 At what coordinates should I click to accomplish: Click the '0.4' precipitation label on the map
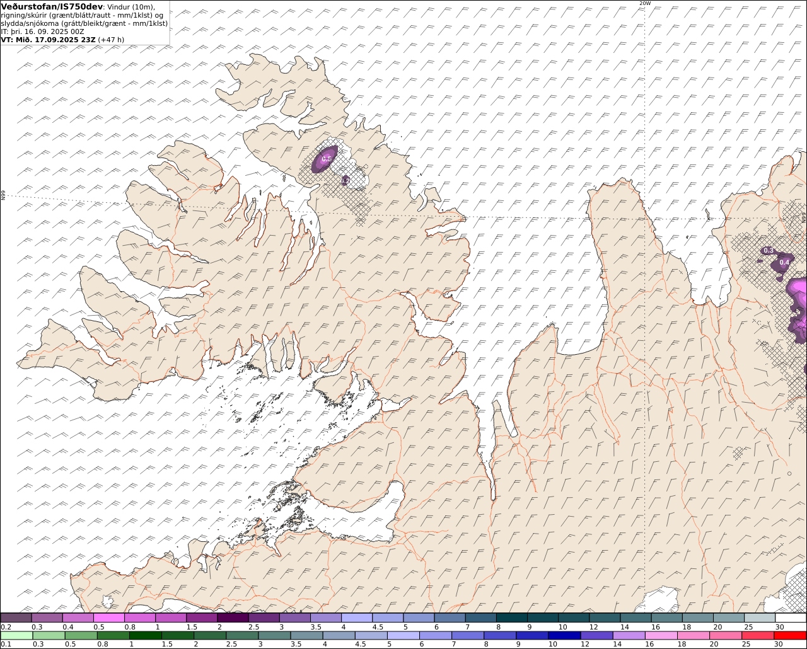point(784,262)
